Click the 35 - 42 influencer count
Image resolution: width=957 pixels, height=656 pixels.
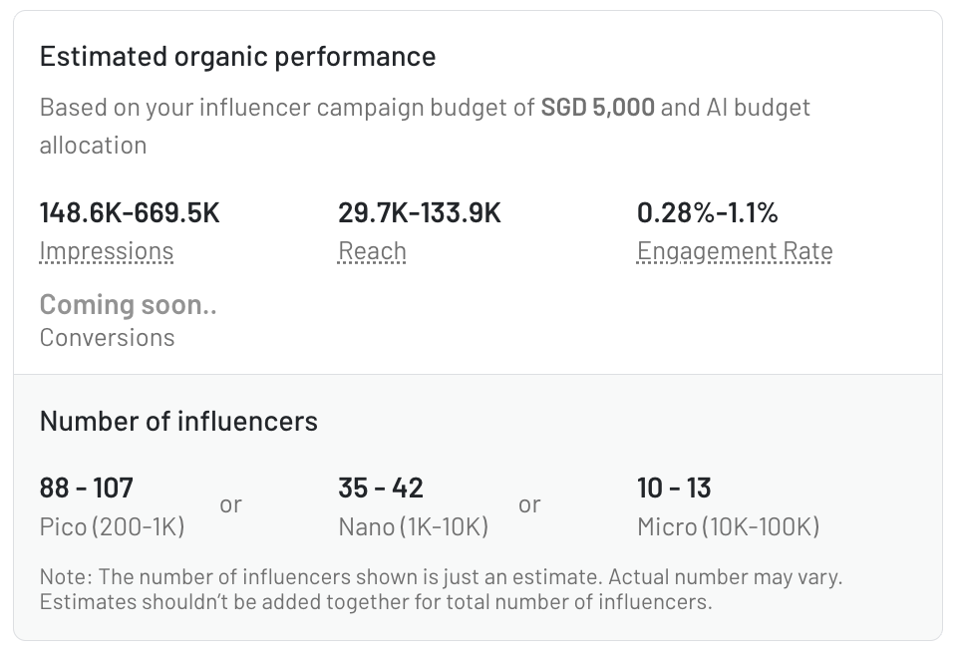tap(381, 488)
